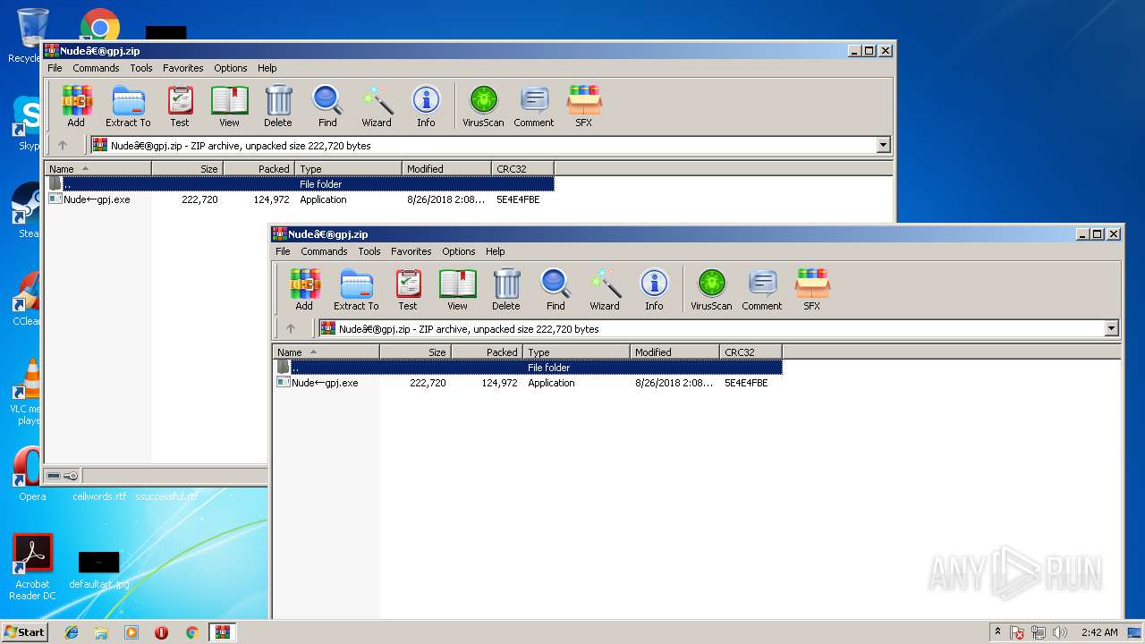Open Favorites menu in front WinRAR window
The width and height of the screenshot is (1145, 644).
[x=411, y=251]
